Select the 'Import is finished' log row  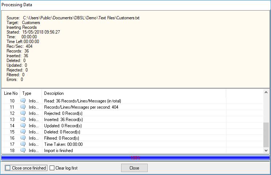pyautogui.click(x=132, y=151)
